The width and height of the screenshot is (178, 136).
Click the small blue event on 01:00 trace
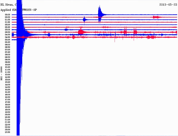pyautogui.click(x=85, y=19)
